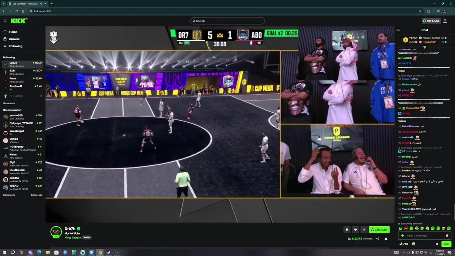
Task: Open Windows taskbar search
Action: (x=13, y=252)
